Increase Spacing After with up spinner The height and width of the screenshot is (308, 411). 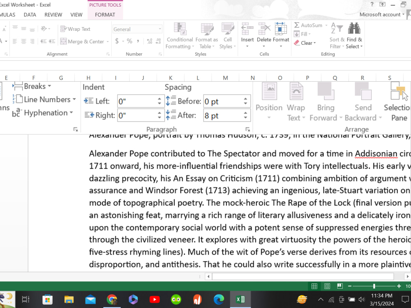(246, 113)
